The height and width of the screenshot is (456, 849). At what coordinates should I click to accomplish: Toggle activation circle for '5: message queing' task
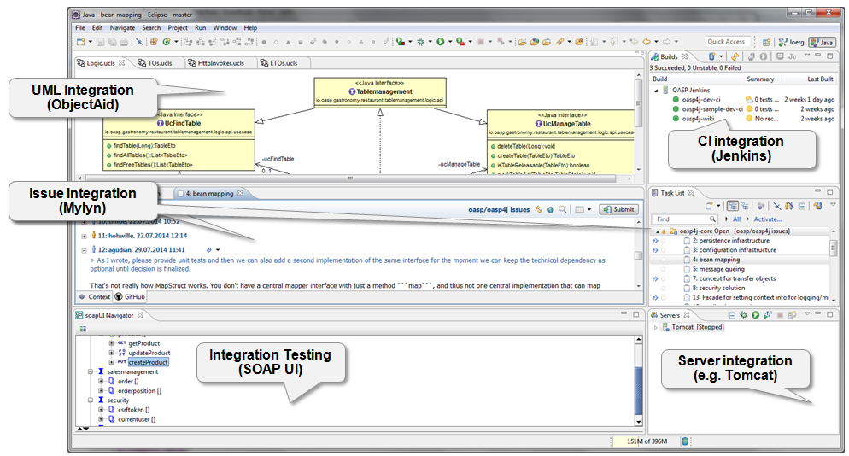coord(664,269)
